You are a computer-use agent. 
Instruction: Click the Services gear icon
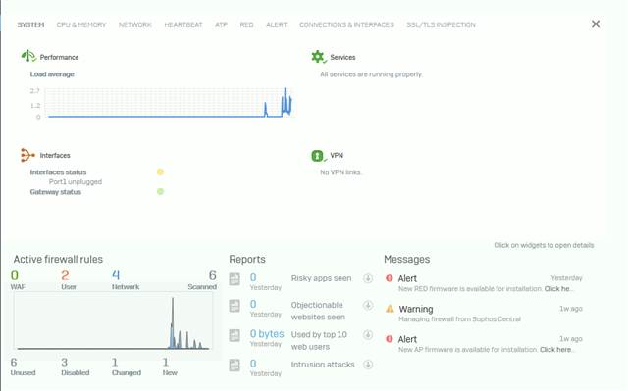pyautogui.click(x=319, y=57)
